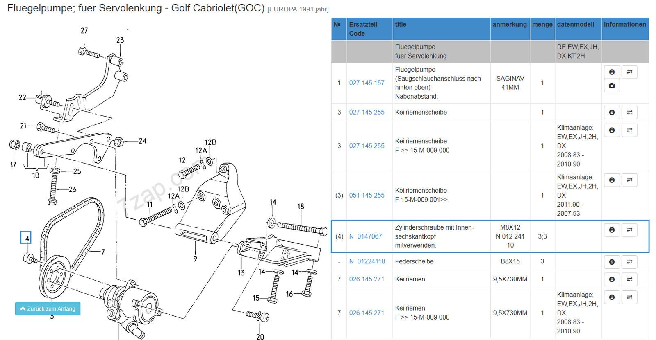Open camera photo icon for Fluegelpumpe part

612,86
